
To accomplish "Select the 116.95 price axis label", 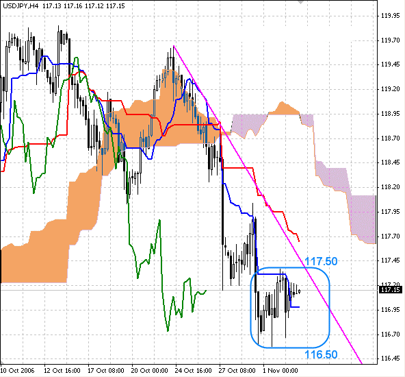I will [390, 310].
